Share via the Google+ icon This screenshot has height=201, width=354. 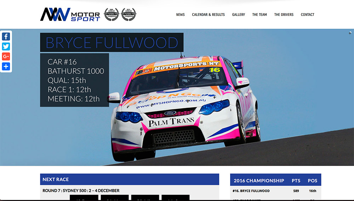tap(6, 56)
